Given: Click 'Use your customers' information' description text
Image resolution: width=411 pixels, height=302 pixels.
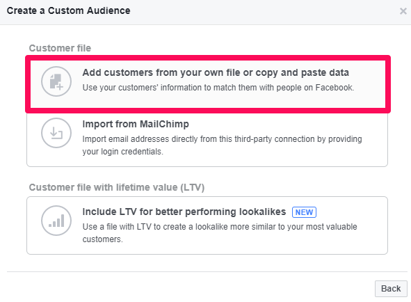Looking at the screenshot, I should tap(218, 88).
